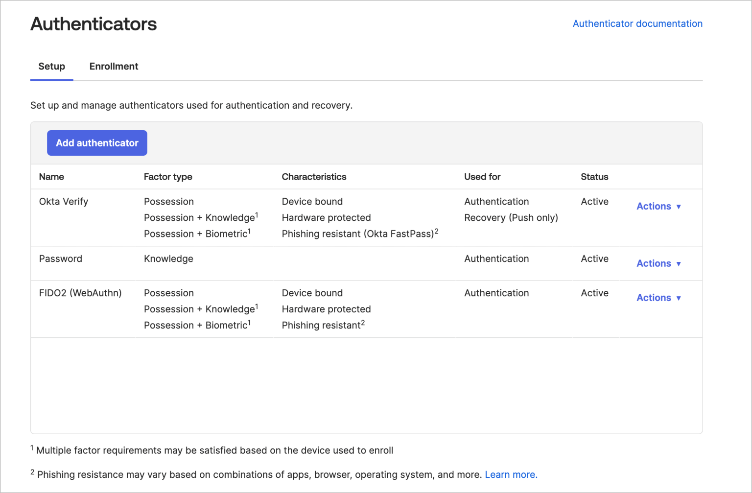Select the Password authenticator row
Screen dimensions: 752x493
point(61,258)
